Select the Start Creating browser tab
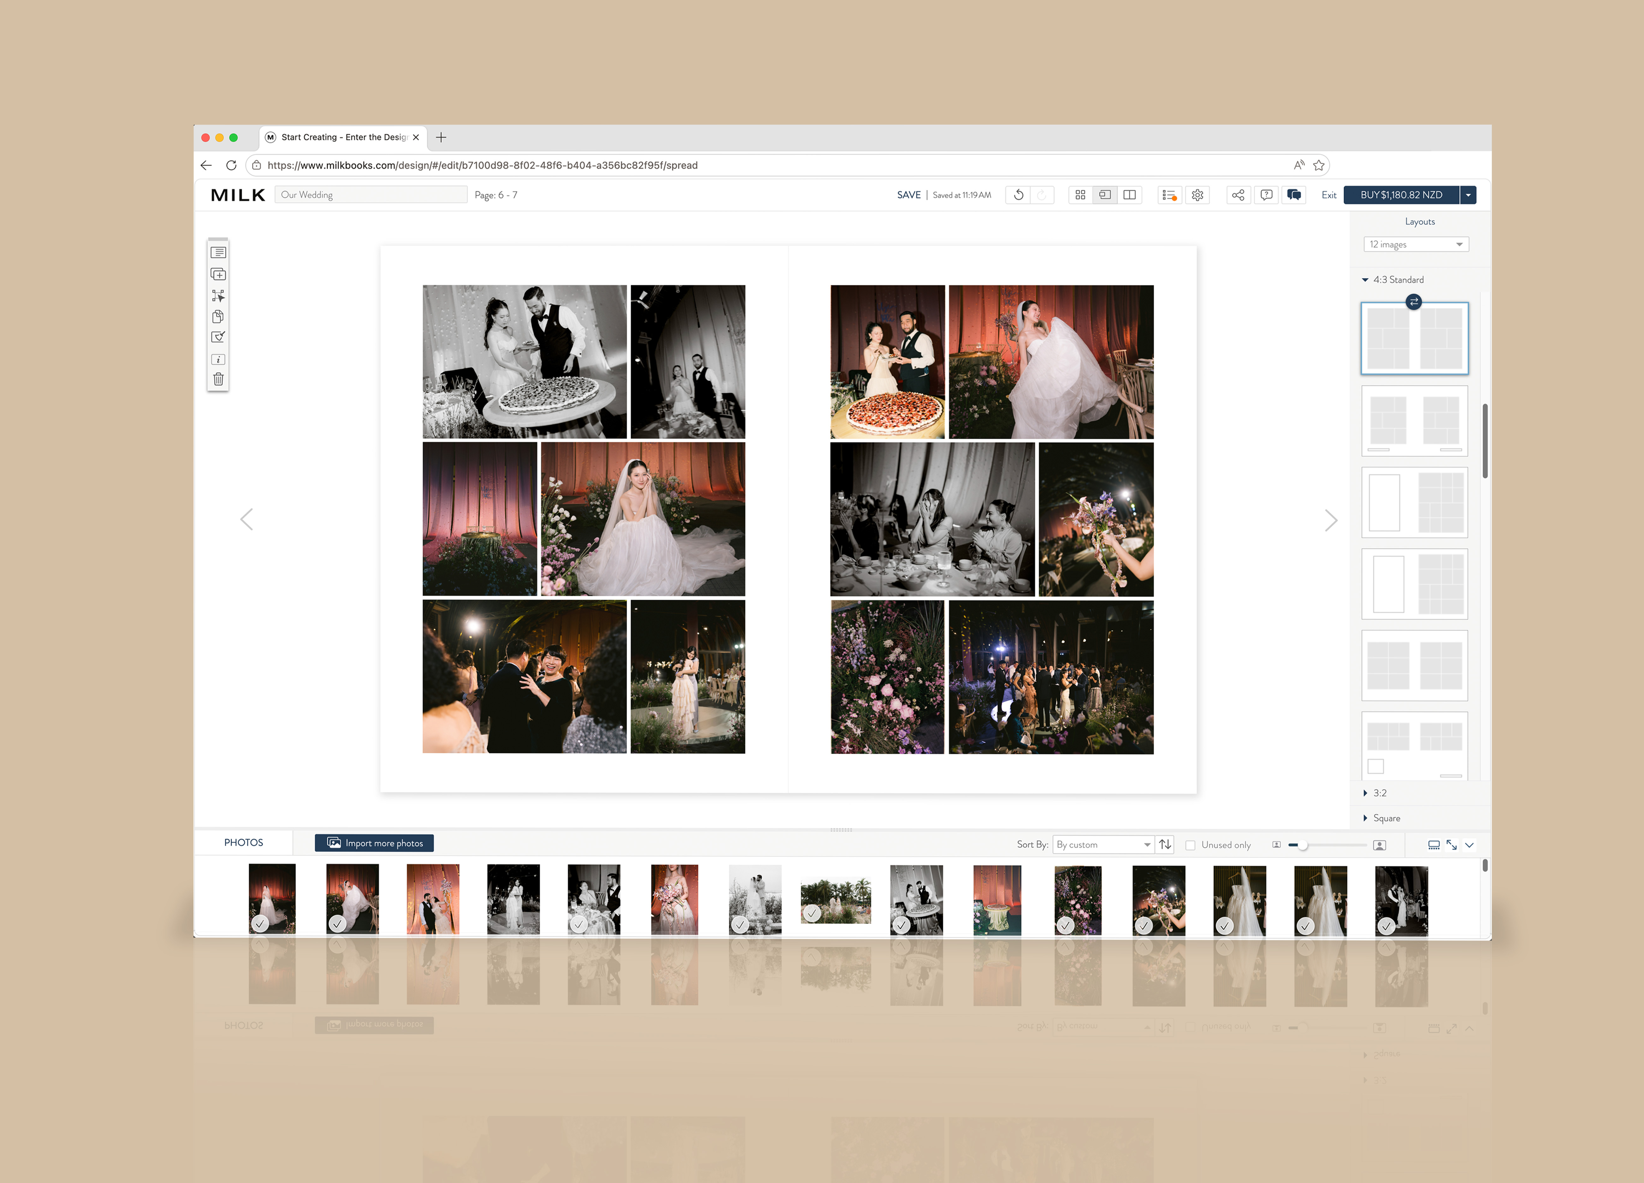The image size is (1644, 1183). [342, 137]
